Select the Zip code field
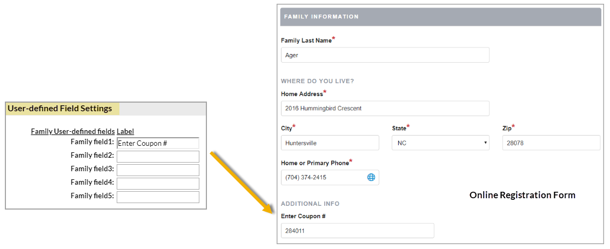Image resolution: width=610 pixels, height=249 pixels. pos(551,143)
